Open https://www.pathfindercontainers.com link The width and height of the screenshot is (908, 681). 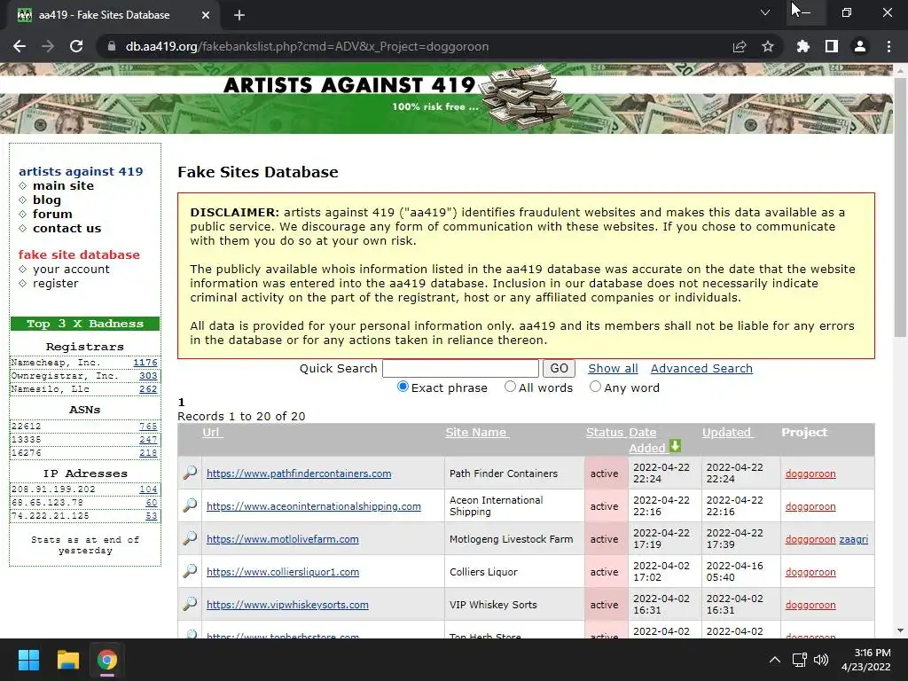coord(299,474)
